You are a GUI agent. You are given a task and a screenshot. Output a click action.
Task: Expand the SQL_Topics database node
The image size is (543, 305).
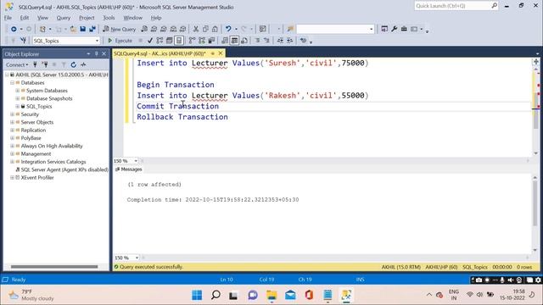click(x=18, y=107)
